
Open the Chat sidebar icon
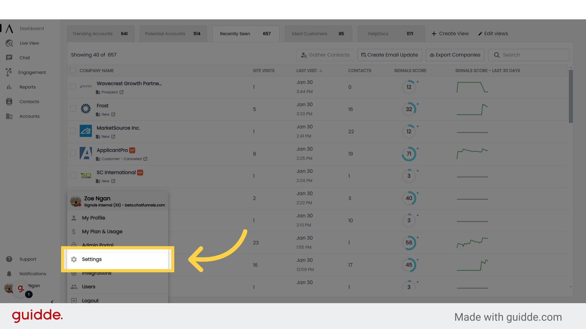pyautogui.click(x=9, y=58)
